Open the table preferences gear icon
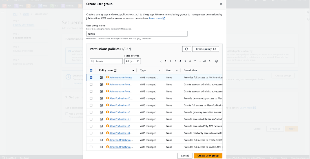The height and width of the screenshot is (159, 310). (x=217, y=61)
